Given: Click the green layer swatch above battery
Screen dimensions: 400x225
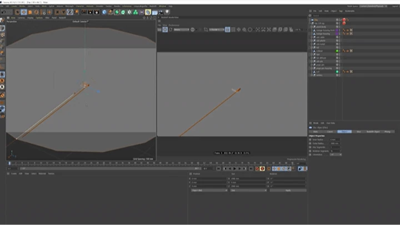Looking at the screenshot, I should (337, 72).
